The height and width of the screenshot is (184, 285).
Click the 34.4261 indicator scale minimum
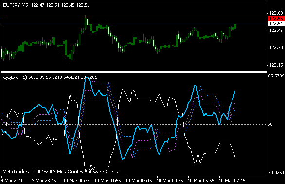click(x=276, y=173)
